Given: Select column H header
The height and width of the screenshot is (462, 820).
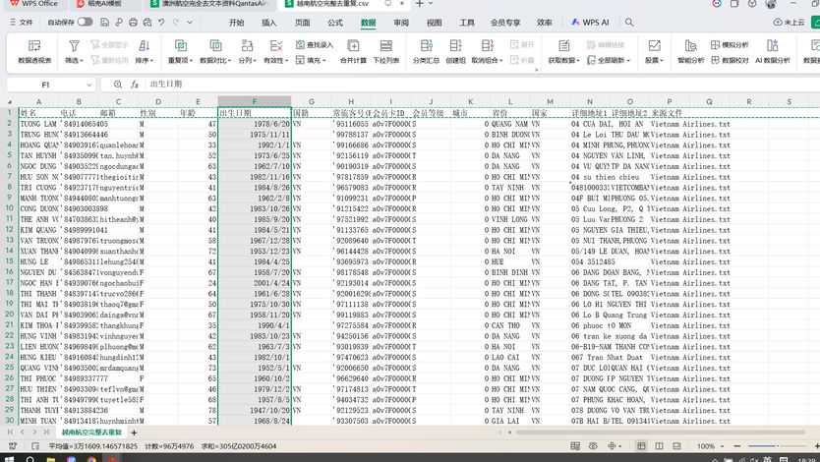Looking at the screenshot, I should tap(351, 101).
